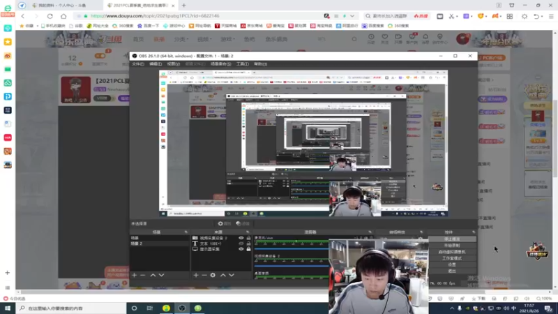Move scene up in Scenes panel
The width and height of the screenshot is (558, 314).
click(x=153, y=275)
